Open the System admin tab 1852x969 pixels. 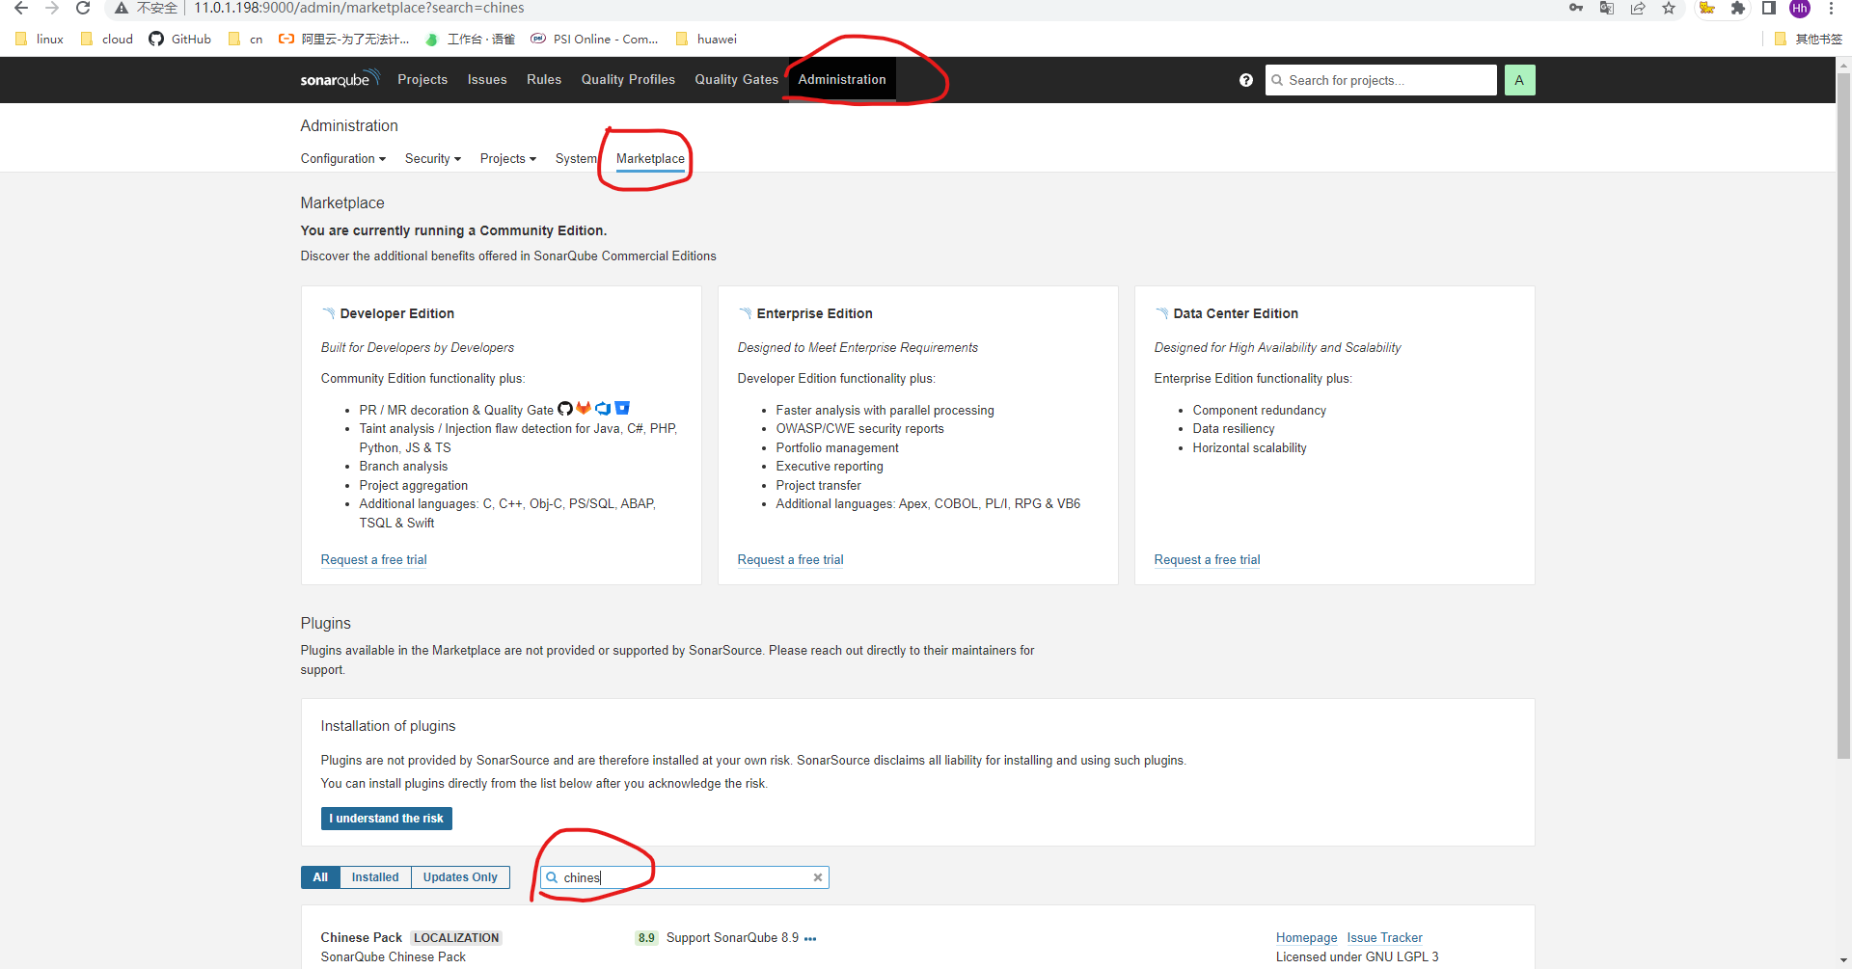pos(576,159)
